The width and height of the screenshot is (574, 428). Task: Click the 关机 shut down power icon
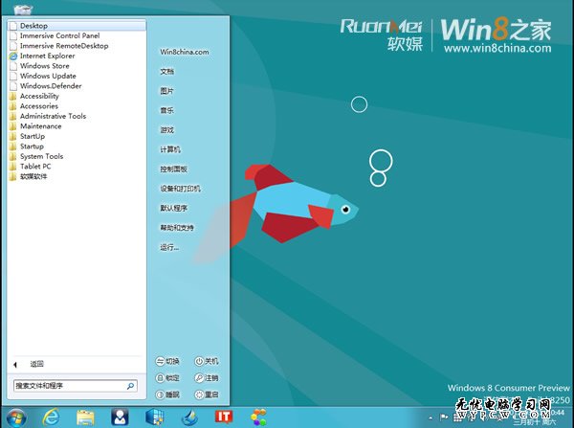click(x=199, y=361)
